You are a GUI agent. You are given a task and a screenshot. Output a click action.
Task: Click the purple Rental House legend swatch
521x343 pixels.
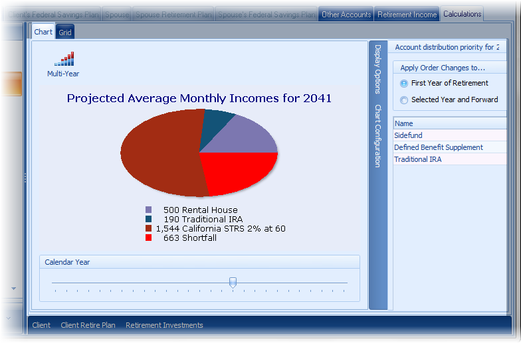pos(148,210)
